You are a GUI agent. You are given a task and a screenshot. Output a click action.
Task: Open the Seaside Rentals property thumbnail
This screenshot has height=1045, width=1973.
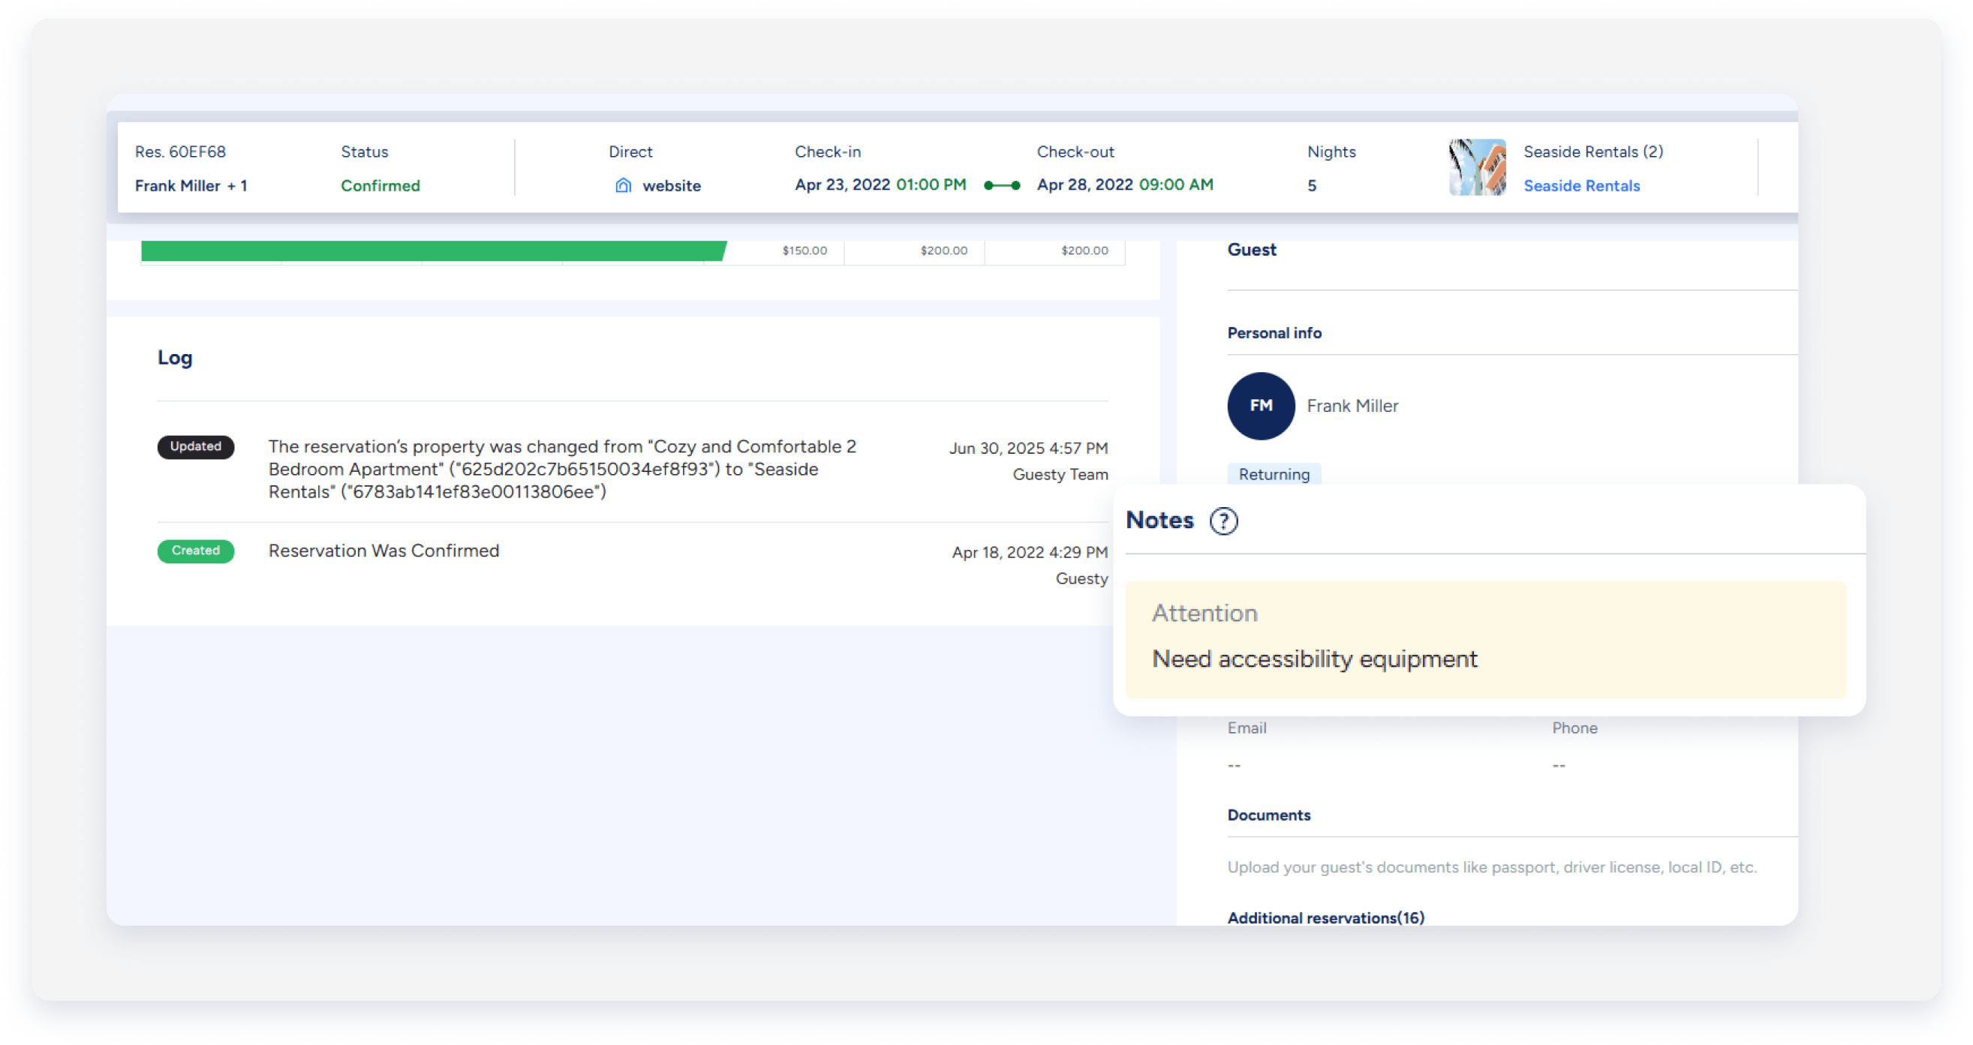click(x=1477, y=167)
